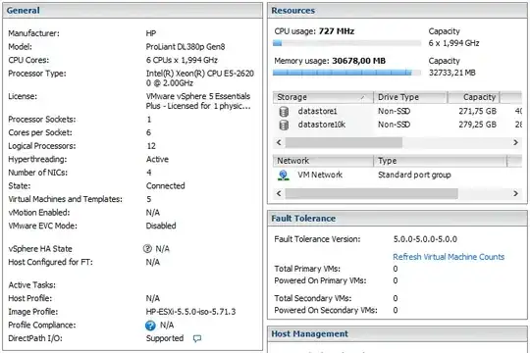Click Refresh Virtual Machine Counts link
The height and width of the screenshot is (353, 530).
[449, 257]
